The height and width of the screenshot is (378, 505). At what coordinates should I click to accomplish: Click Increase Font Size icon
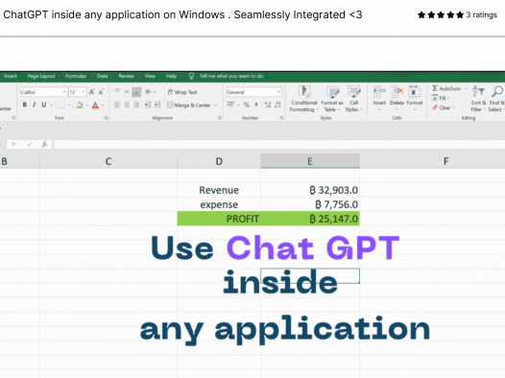tap(92, 92)
